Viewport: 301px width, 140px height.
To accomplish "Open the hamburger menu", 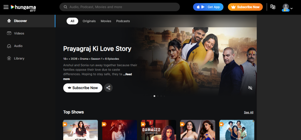I will pyautogui.click(x=6, y=7).
